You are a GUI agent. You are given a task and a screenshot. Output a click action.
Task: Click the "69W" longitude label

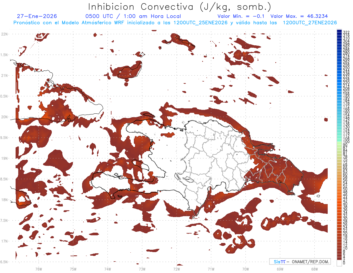tap(280, 269)
